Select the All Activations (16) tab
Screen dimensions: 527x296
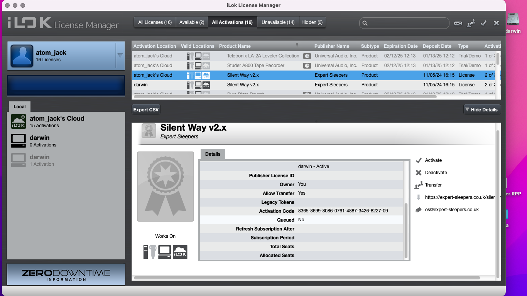232,22
